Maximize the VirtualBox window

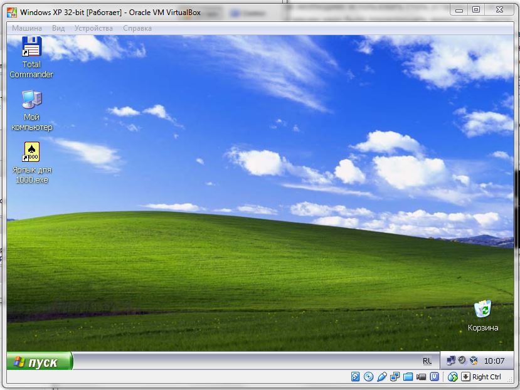point(476,10)
